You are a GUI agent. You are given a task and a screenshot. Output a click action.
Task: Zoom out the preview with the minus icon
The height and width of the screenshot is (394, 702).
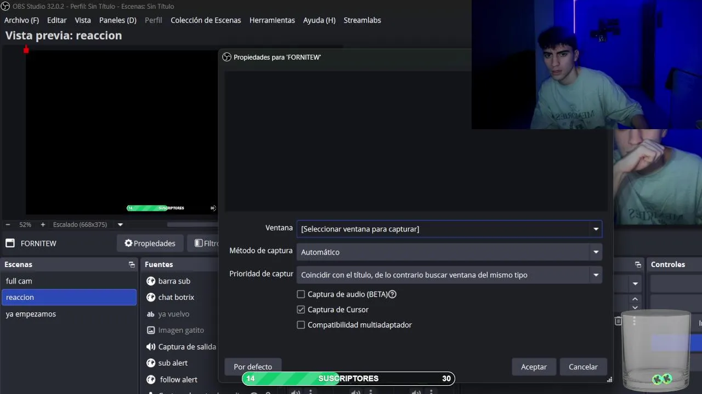coord(8,224)
